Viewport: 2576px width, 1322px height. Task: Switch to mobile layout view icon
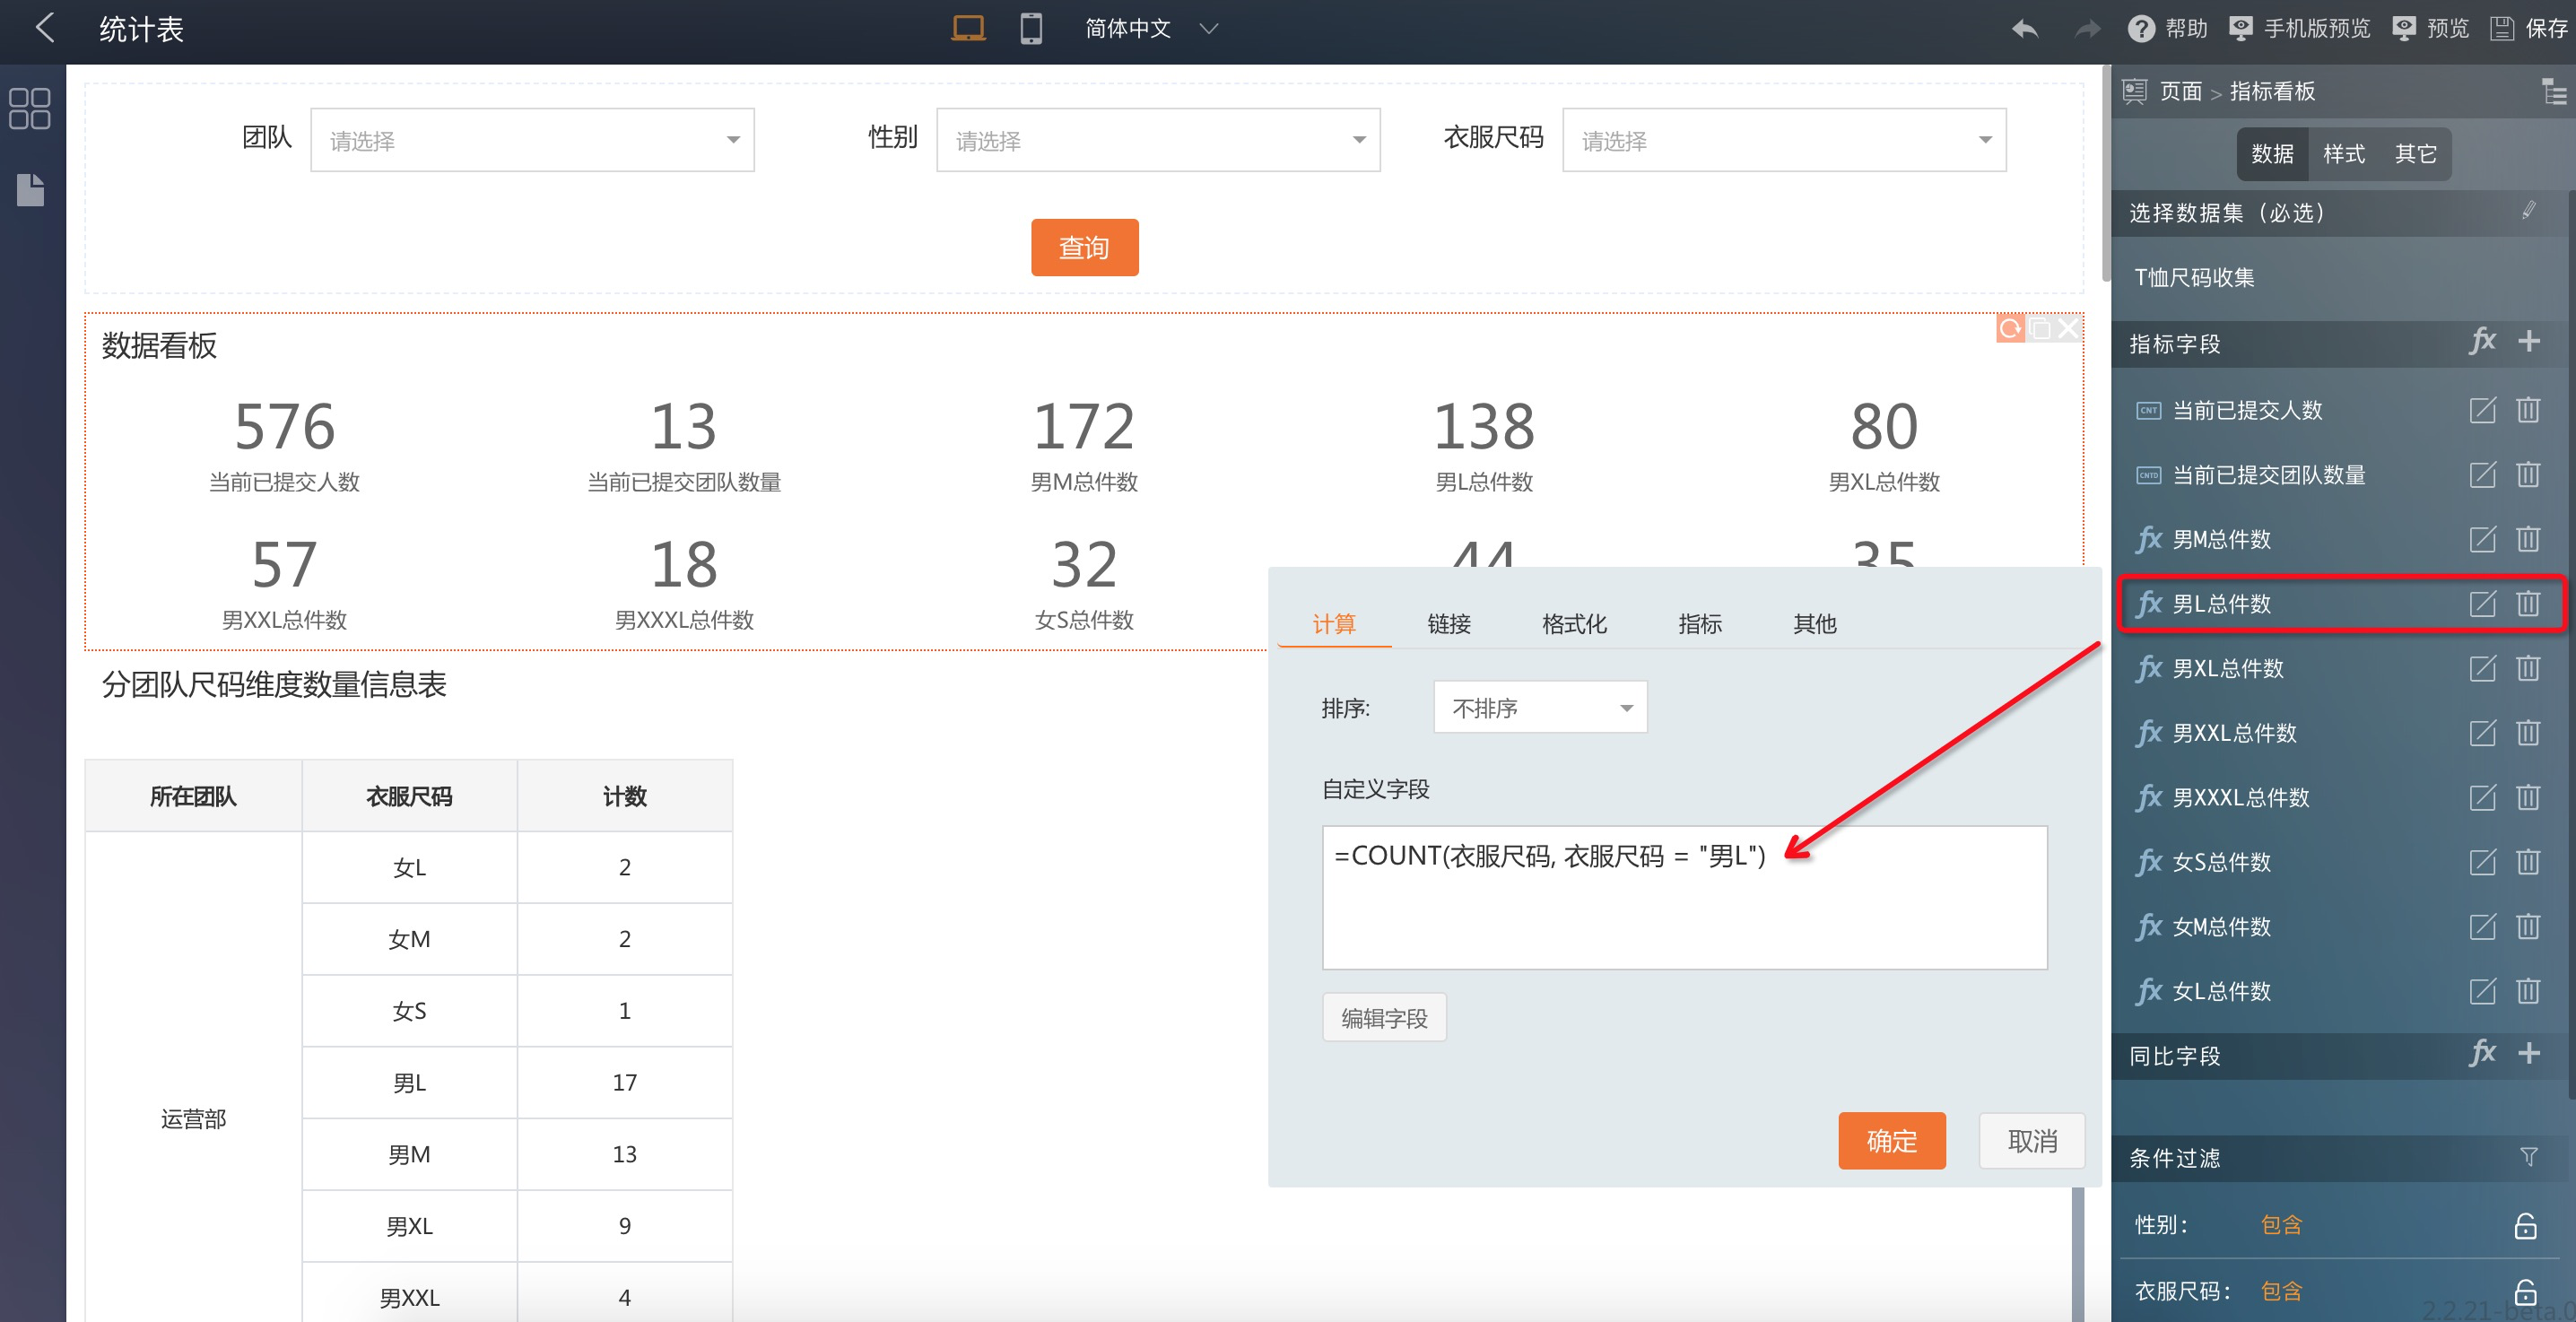[x=1030, y=28]
